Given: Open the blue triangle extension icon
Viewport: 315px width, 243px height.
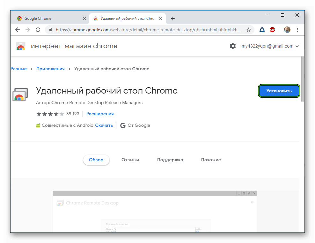Looking at the screenshot, I should tap(262, 30).
